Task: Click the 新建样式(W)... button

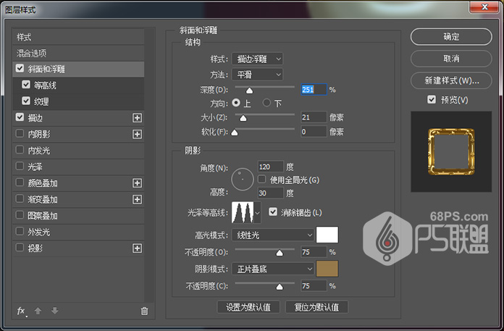Action: pos(451,80)
